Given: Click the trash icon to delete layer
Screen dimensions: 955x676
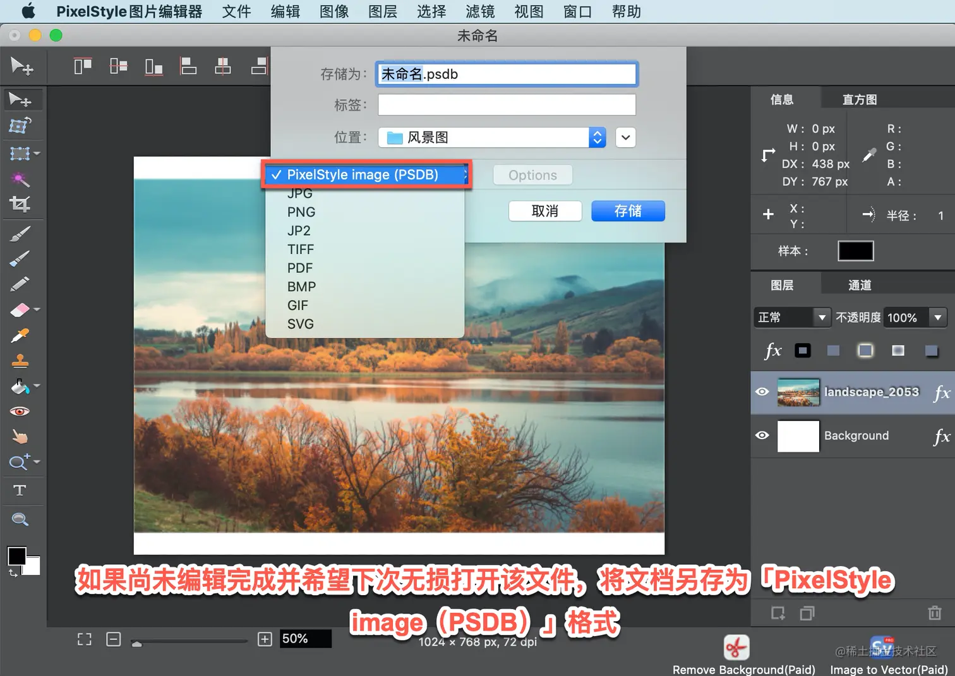Looking at the screenshot, I should click(x=935, y=612).
